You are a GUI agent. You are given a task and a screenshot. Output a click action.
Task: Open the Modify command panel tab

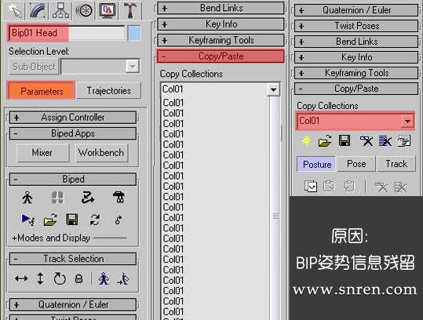click(x=37, y=10)
